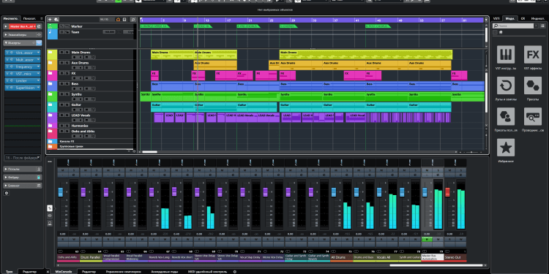Open the Favorites star tile
The height and width of the screenshot is (274, 549).
(506, 148)
